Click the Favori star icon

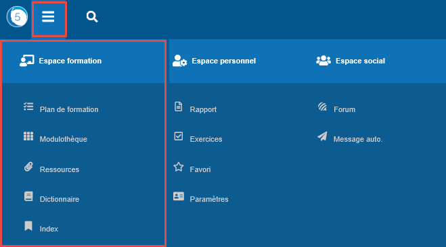pyautogui.click(x=179, y=167)
